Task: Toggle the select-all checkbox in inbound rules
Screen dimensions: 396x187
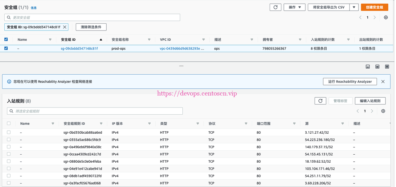Action: pyautogui.click(x=9, y=123)
